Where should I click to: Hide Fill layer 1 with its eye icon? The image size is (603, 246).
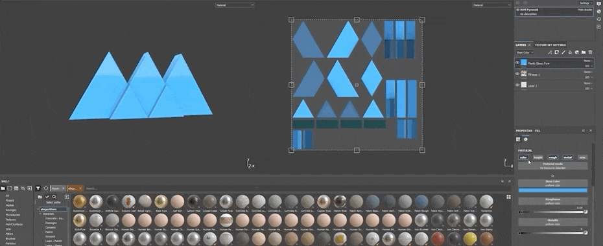click(x=517, y=74)
